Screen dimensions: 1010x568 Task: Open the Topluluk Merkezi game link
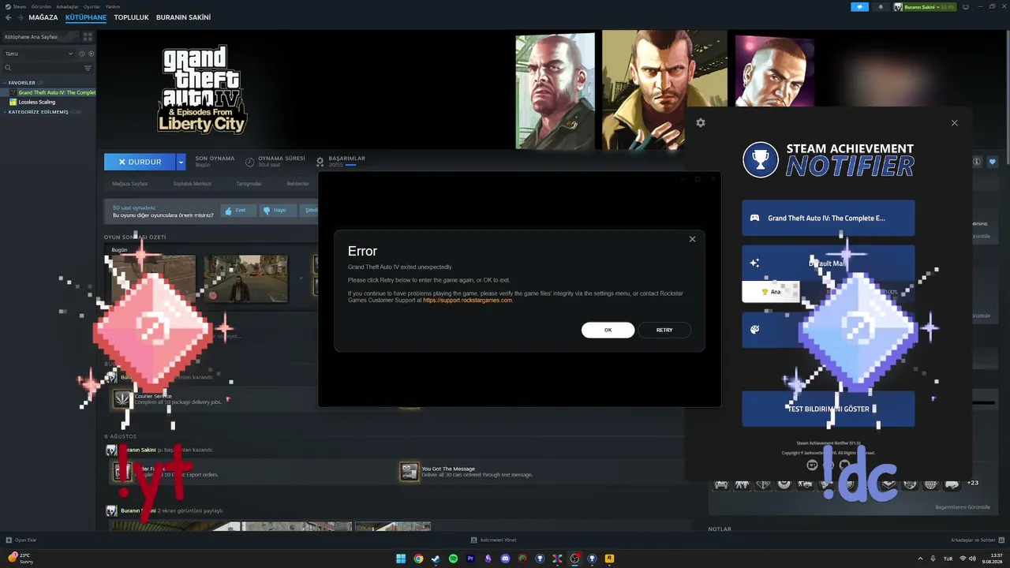193,184
